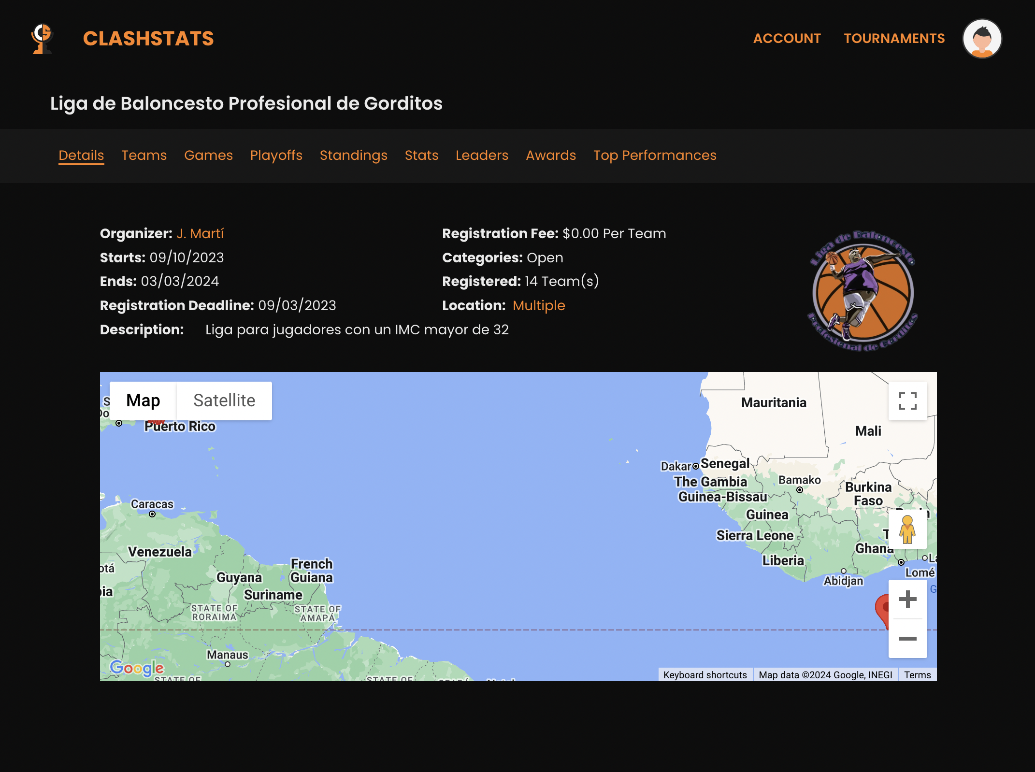The image size is (1035, 772).
Task: Click the Mauritania label on map
Action: pyautogui.click(x=774, y=402)
